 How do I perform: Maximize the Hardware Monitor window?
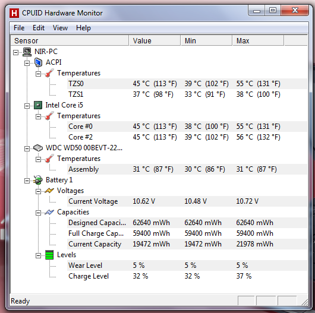[x=273, y=11]
